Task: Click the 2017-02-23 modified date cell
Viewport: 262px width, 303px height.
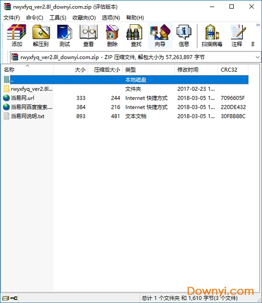Action: [x=196, y=89]
